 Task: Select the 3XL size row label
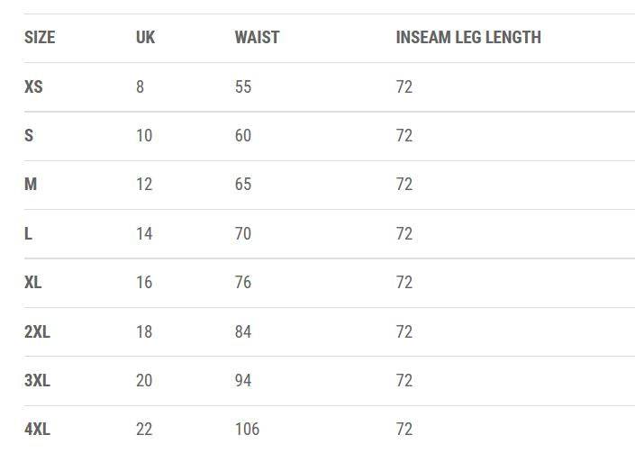pyautogui.click(x=37, y=381)
